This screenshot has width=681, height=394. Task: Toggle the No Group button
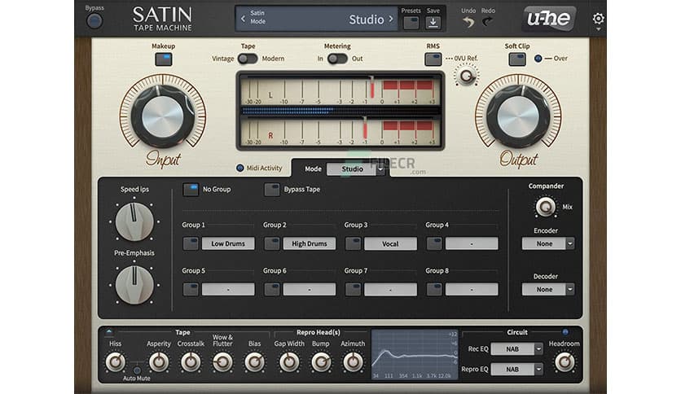[191, 190]
